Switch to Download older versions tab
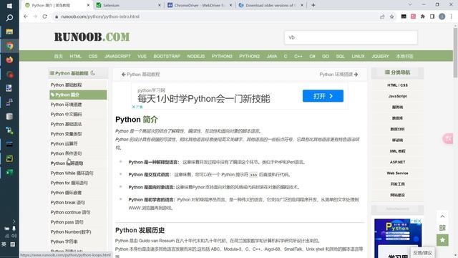Screen dimensions: 458x258 (x=271, y=5)
